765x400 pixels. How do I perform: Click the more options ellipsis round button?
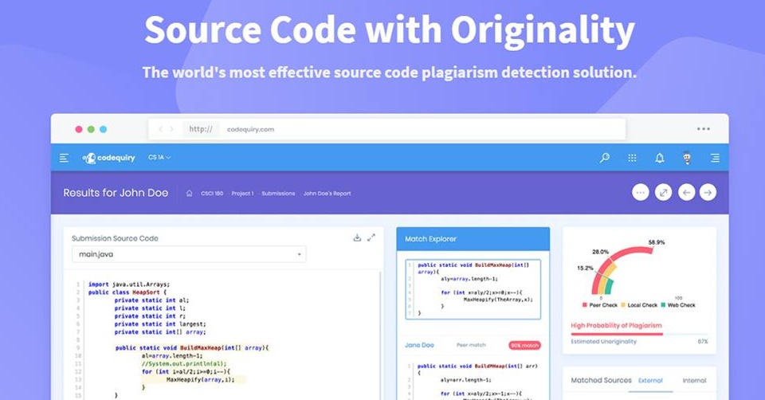640,193
